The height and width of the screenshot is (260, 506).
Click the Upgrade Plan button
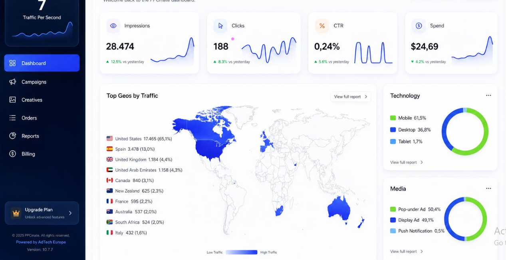(42, 213)
